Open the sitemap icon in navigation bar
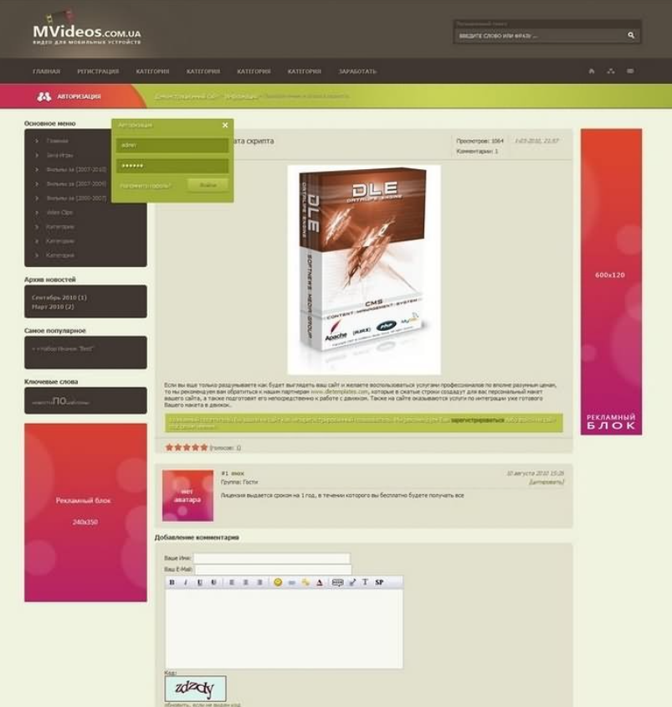Screen dimensions: 672x707 [611, 71]
